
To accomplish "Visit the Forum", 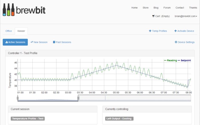I will (x=167, y=8).
